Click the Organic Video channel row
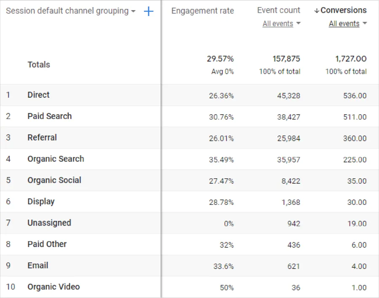 53,287
